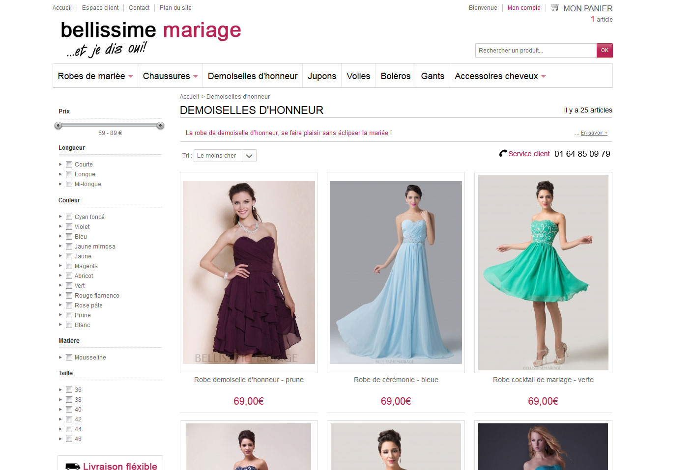693x470 pixels.
Task: Check the Blanc color checkbox
Action: tap(69, 325)
